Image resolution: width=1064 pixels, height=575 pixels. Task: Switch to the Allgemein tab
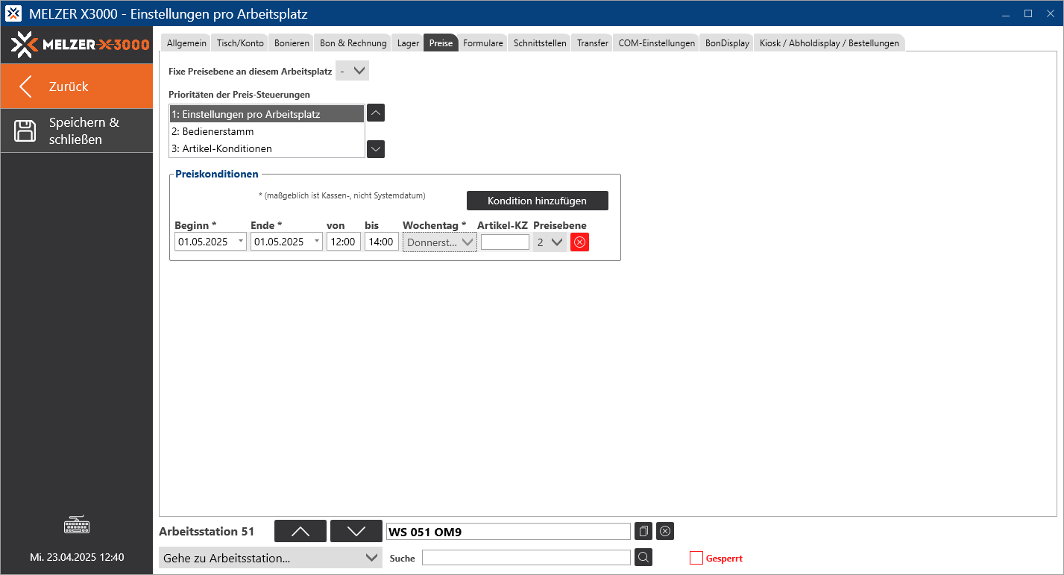186,43
